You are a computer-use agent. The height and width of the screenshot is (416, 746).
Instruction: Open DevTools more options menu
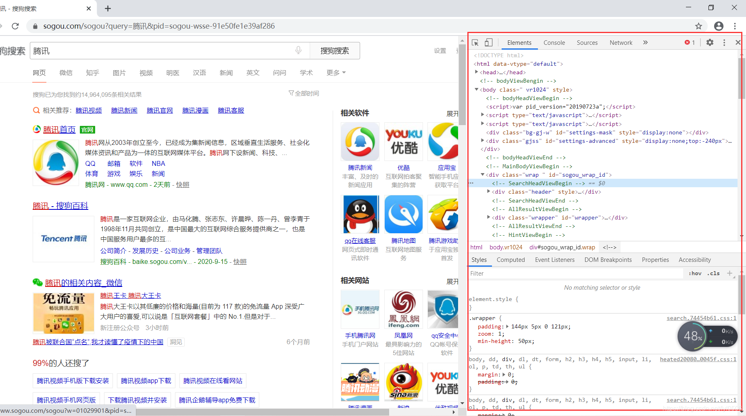click(724, 42)
